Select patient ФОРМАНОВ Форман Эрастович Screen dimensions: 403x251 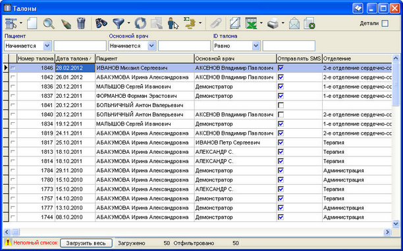coord(144,96)
